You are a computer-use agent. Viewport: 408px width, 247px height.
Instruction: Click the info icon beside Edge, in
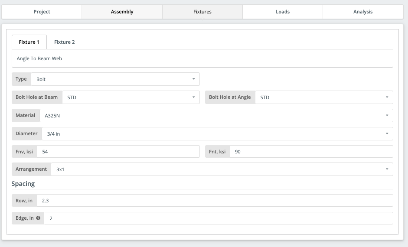pos(38,218)
